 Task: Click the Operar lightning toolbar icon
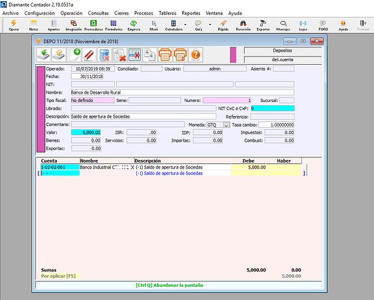[14, 25]
